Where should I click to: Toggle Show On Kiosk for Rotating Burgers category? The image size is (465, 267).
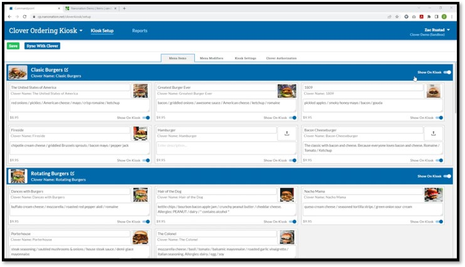[x=447, y=176]
